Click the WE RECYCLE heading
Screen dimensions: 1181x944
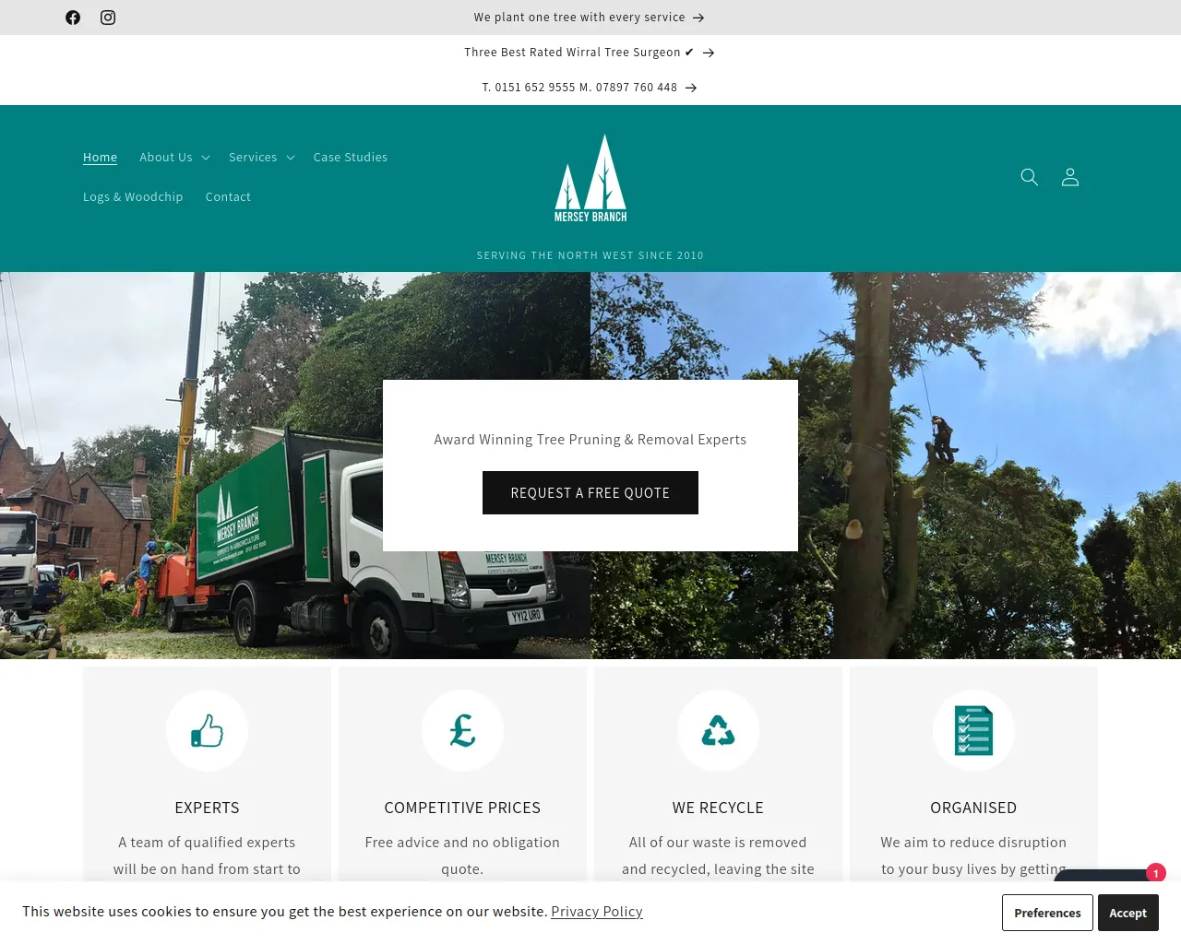[x=718, y=808]
